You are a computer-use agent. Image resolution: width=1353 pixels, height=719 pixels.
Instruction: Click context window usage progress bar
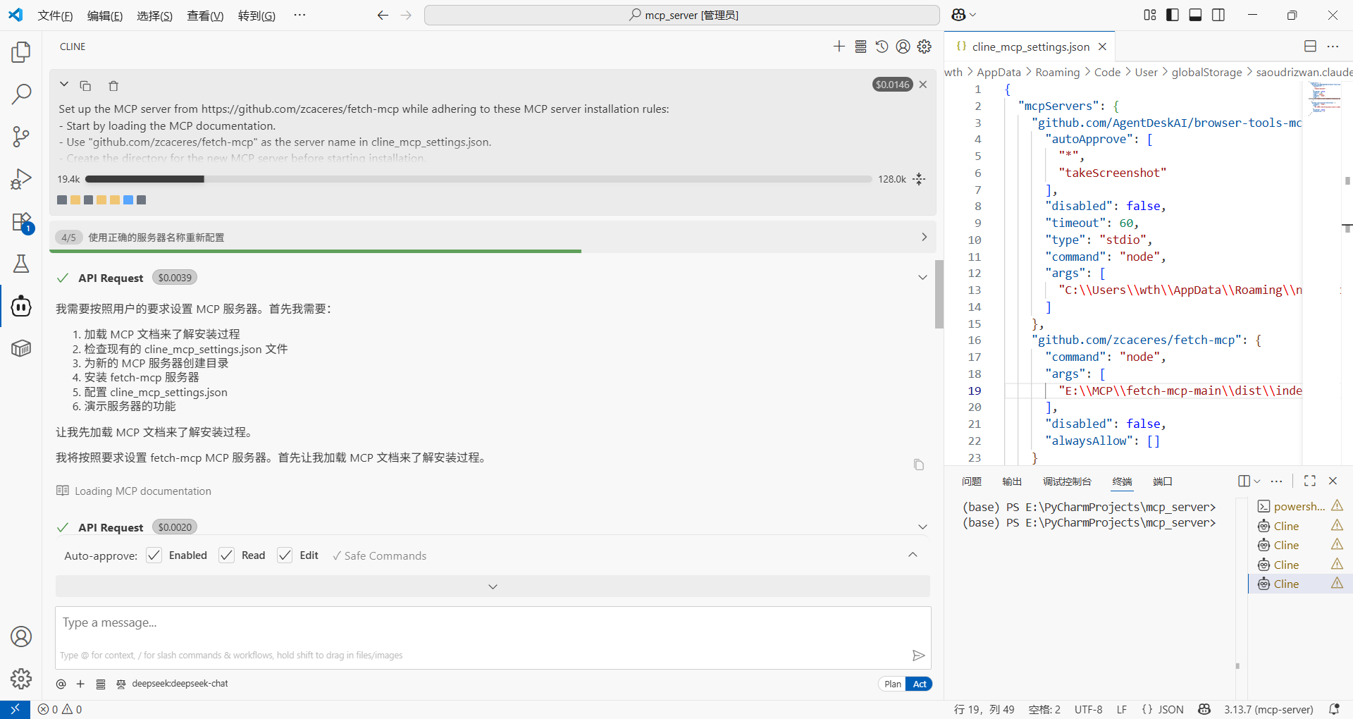coord(478,179)
